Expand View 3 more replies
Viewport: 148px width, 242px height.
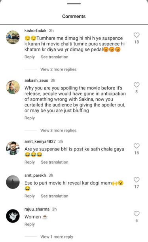pos(59,130)
